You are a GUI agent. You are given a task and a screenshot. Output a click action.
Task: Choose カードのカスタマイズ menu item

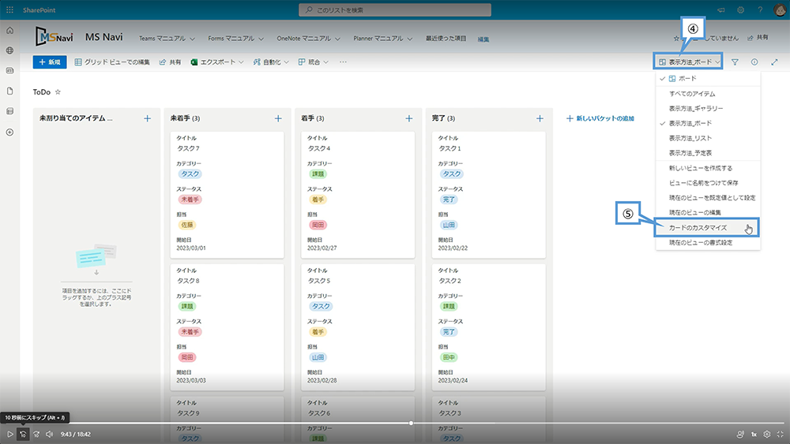pyautogui.click(x=707, y=228)
